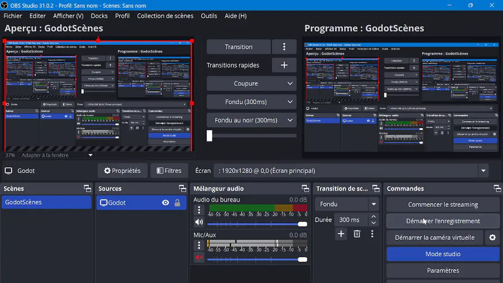Screen dimensions: 503x283
Task: Open Audio du bureau options menu
Action: pyautogui.click(x=199, y=210)
